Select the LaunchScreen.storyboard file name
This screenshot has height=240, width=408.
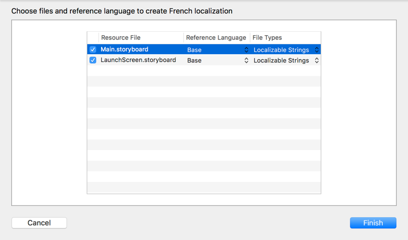tap(138, 60)
